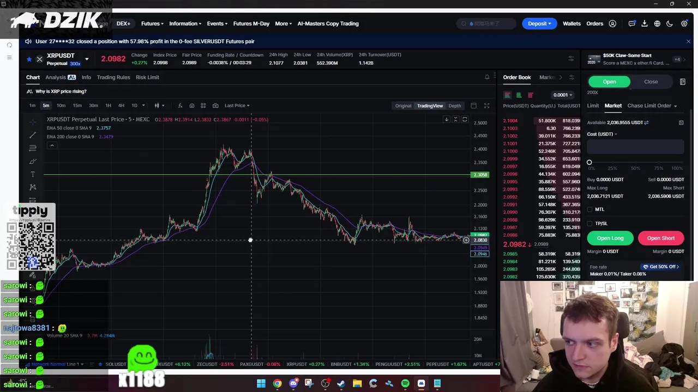
Task: Enter fullscreen chart mode
Action: pyautogui.click(x=486, y=106)
